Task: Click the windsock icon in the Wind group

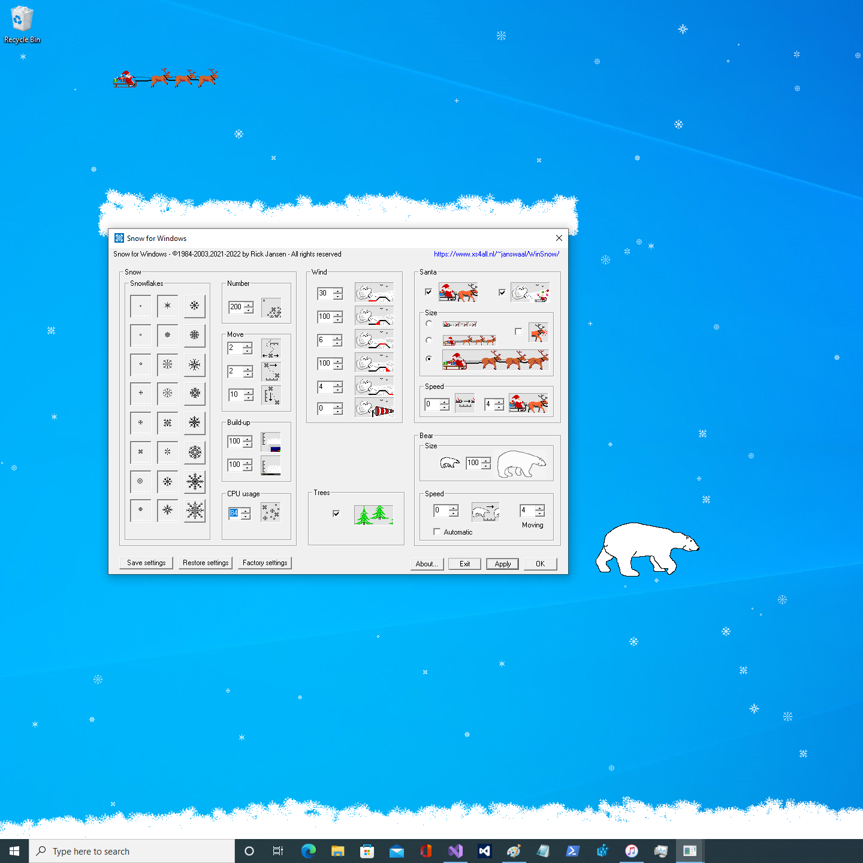Action: [x=375, y=409]
